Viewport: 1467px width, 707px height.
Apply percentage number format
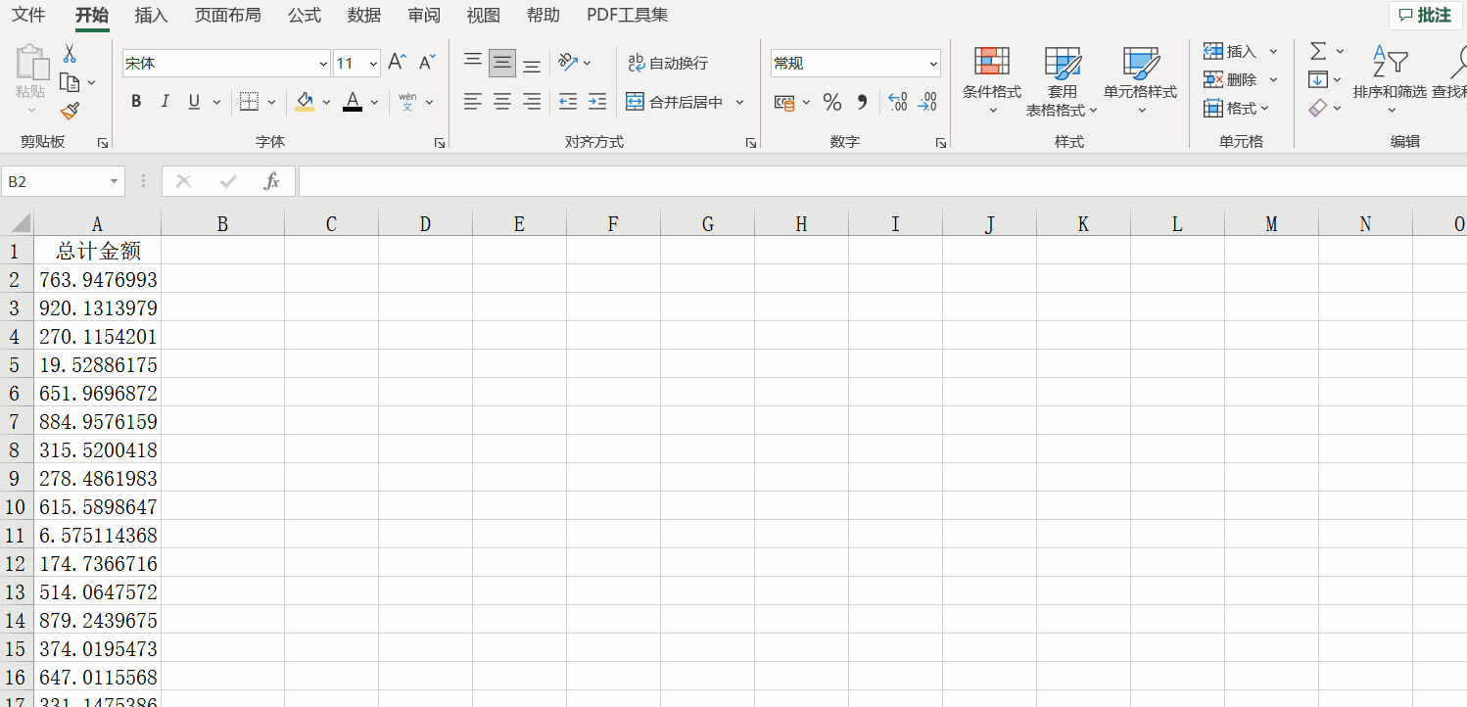click(x=832, y=101)
